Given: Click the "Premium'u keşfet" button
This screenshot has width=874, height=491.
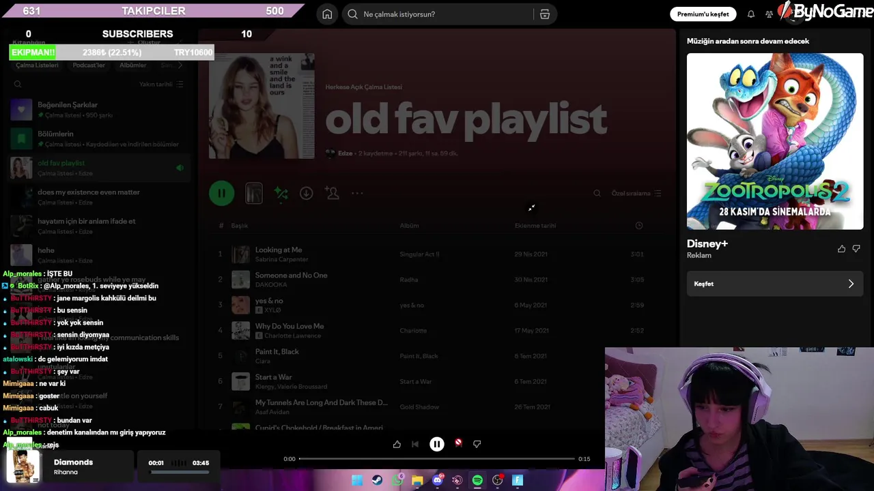Looking at the screenshot, I should point(703,14).
